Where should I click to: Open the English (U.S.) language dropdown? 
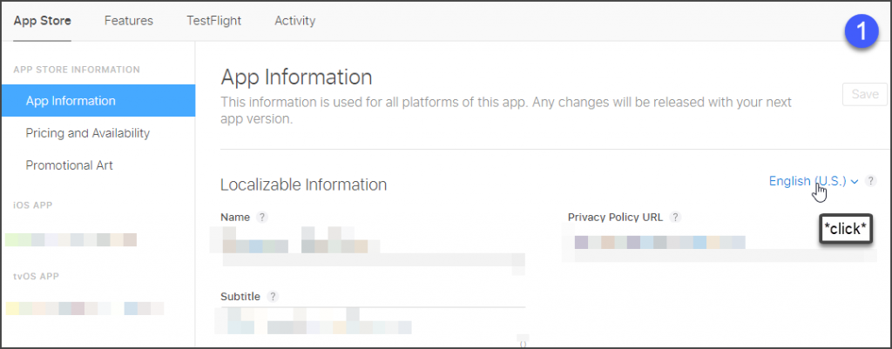[x=814, y=181]
